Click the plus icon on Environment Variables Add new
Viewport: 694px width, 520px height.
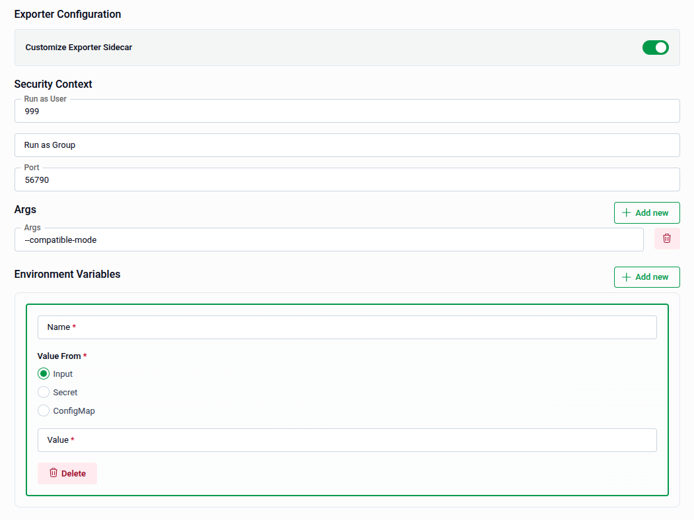(x=625, y=276)
